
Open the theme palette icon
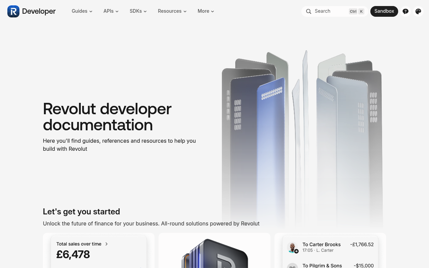coord(418,11)
